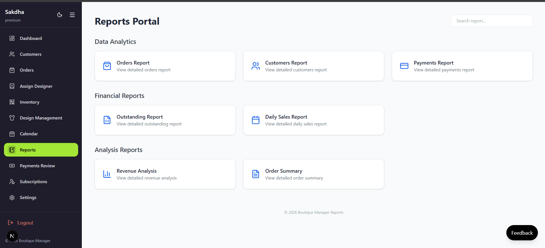This screenshot has width=545, height=248.
Task: Click the Orders bag icon in the sidebar
Action: point(12,70)
